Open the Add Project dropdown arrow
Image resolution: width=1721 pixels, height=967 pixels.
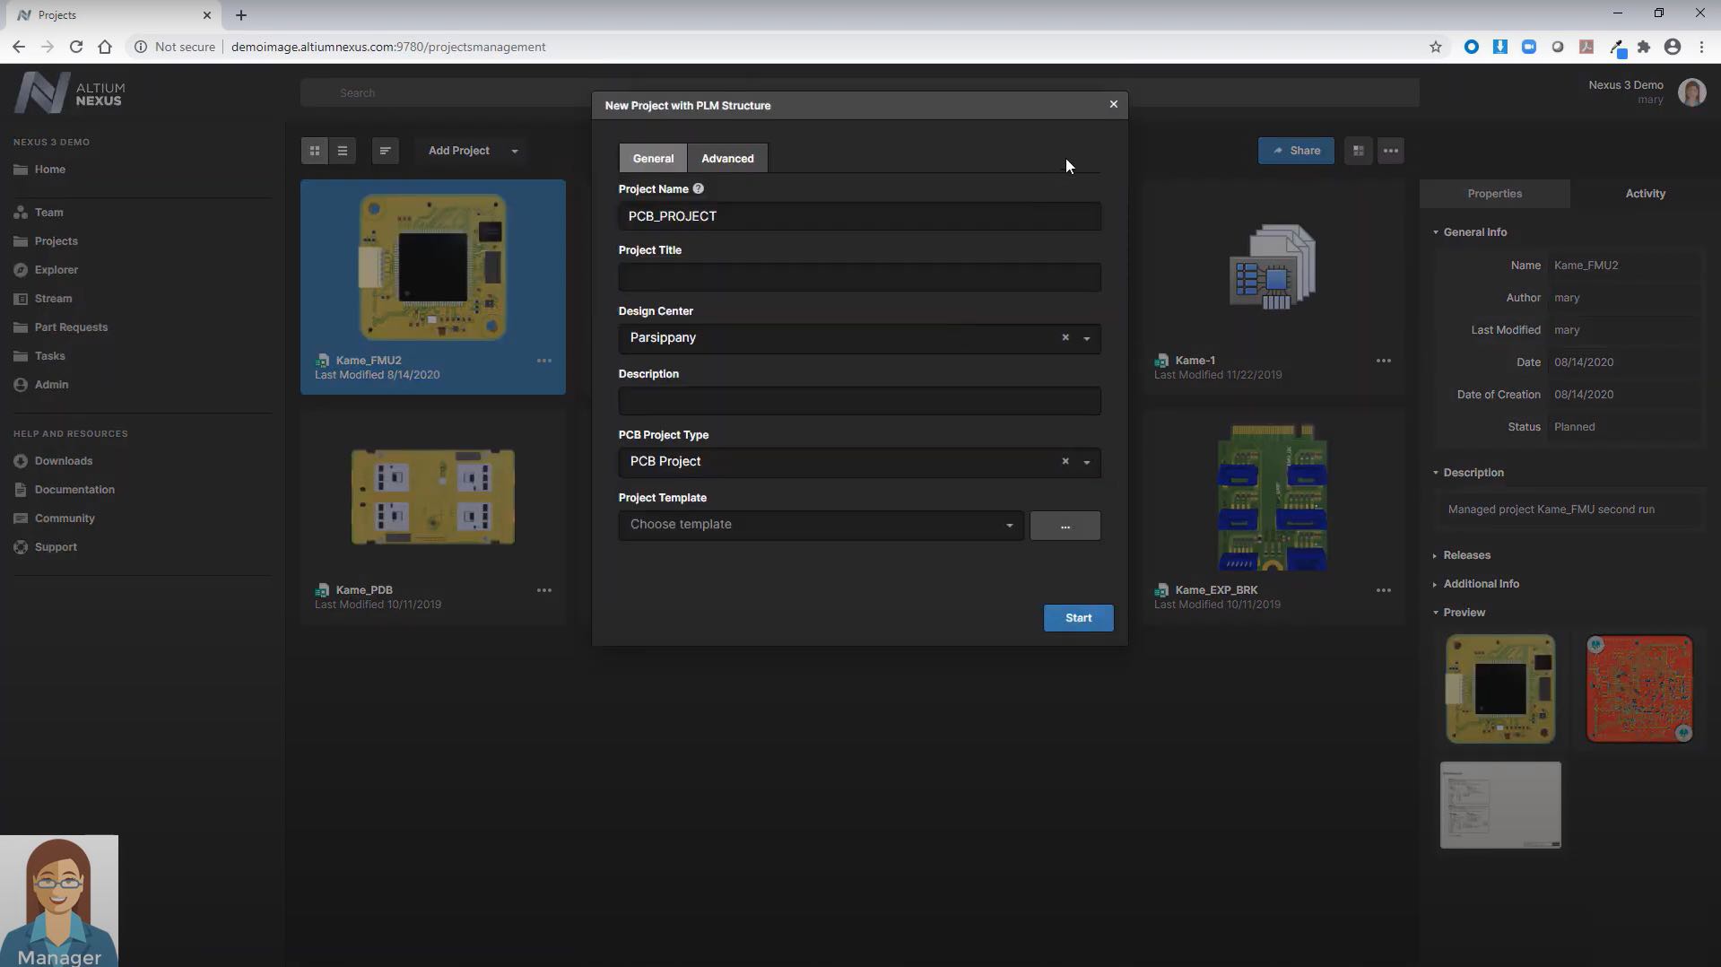tap(514, 151)
